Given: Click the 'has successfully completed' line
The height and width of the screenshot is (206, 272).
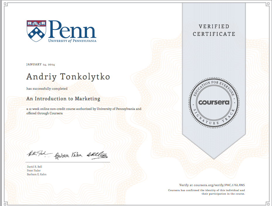Looking at the screenshot, I should 47,88.
